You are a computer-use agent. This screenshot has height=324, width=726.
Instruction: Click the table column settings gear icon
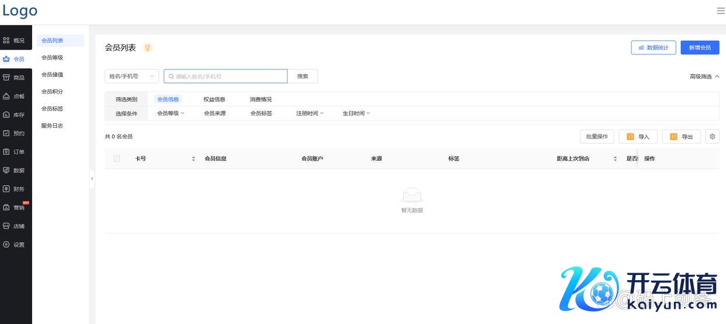click(712, 137)
